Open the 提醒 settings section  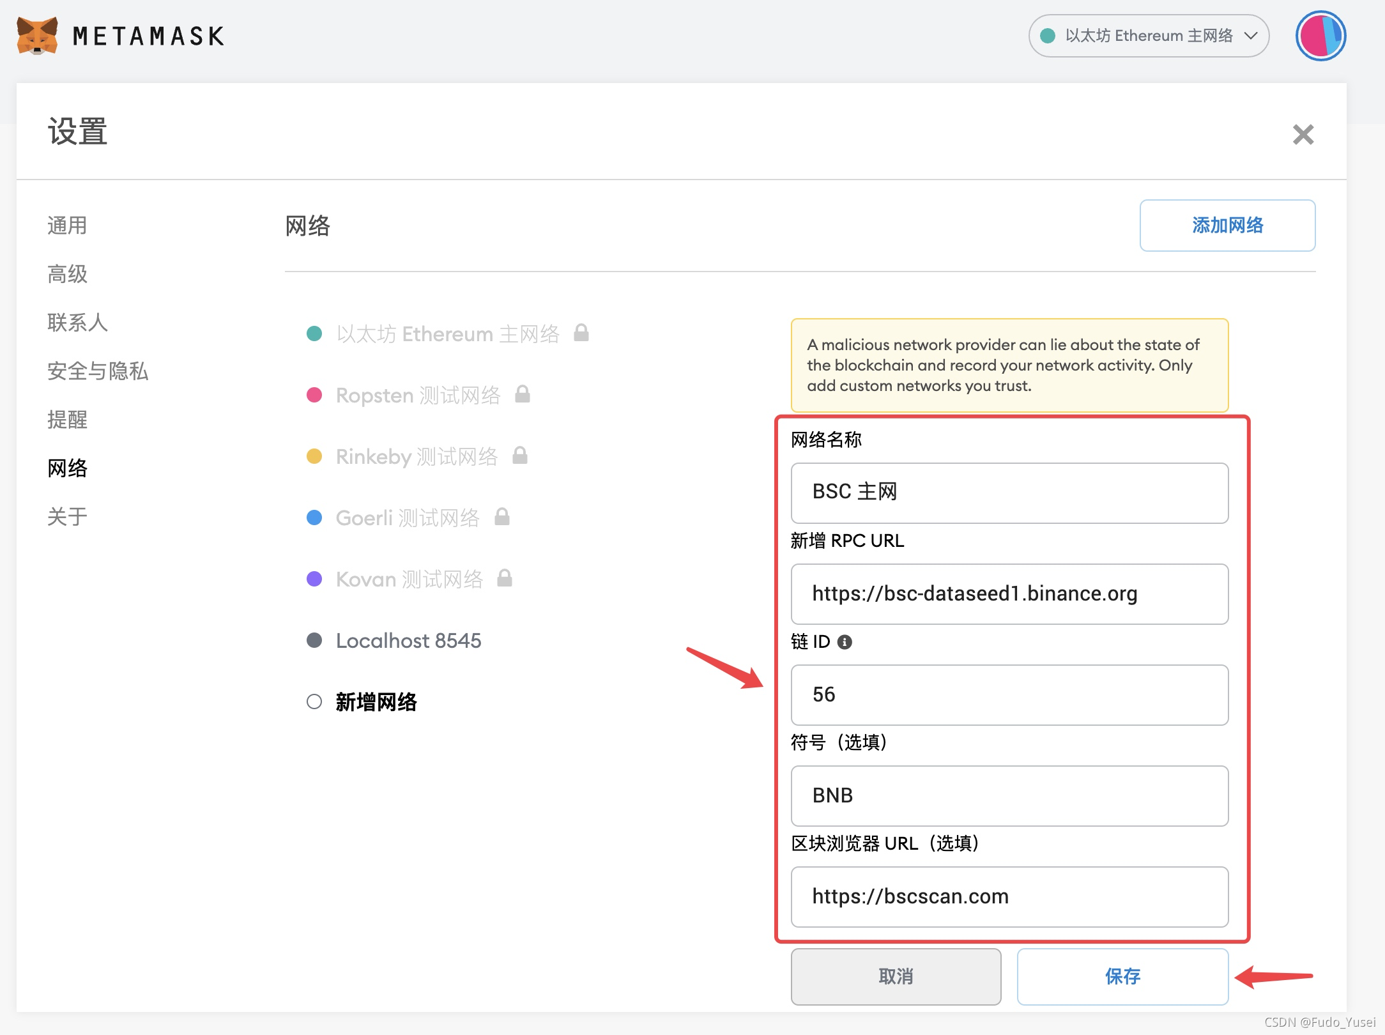pyautogui.click(x=67, y=420)
